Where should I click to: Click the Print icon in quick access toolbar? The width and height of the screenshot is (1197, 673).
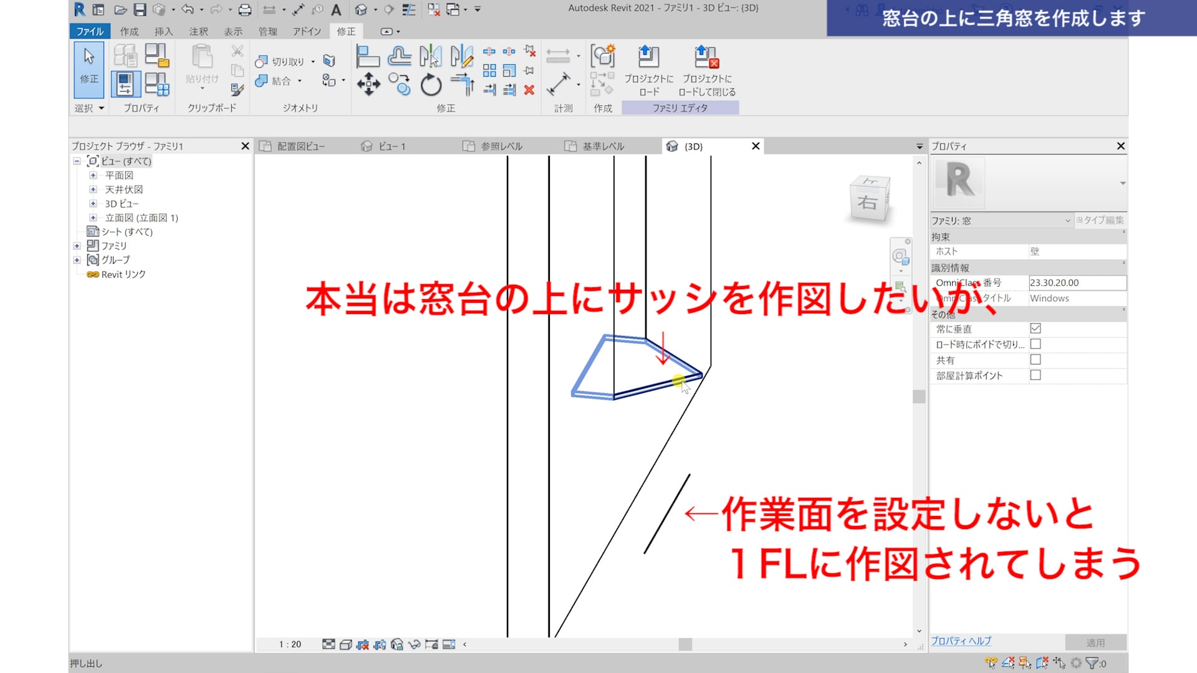tap(245, 9)
